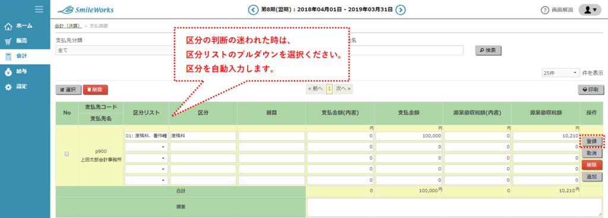Click the 支払先コード column header
608x218 pixels.
tap(101, 107)
